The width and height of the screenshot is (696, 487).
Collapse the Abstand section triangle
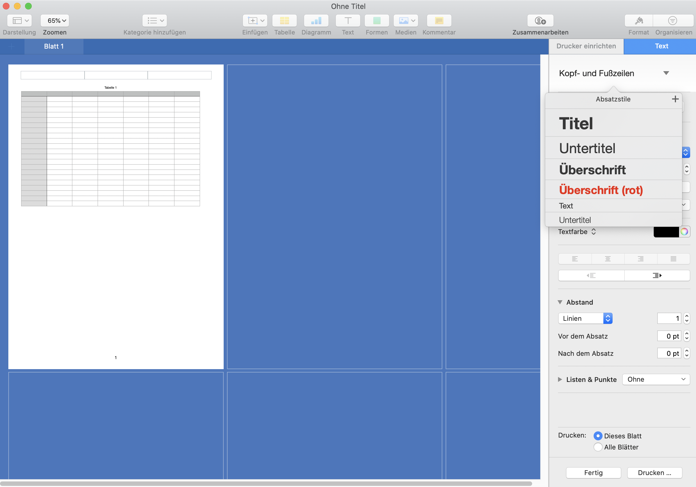(560, 302)
